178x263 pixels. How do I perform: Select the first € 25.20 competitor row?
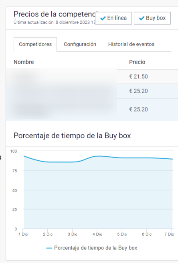click(92, 91)
